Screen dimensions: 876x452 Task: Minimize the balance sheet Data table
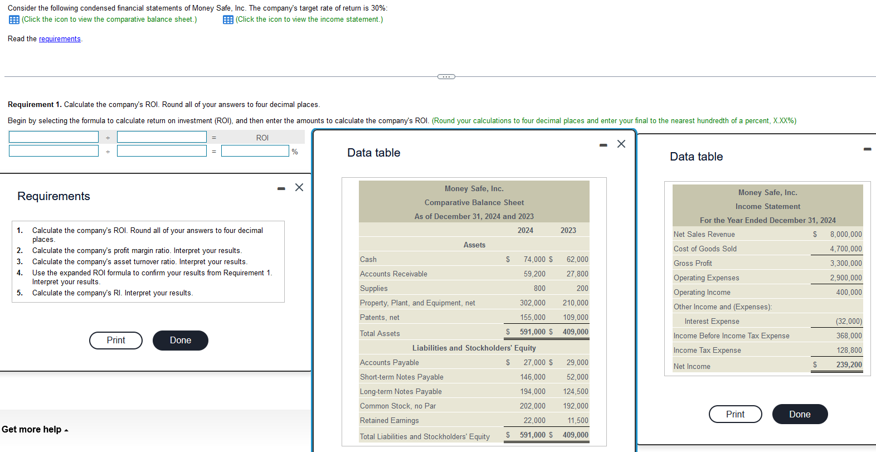point(604,145)
